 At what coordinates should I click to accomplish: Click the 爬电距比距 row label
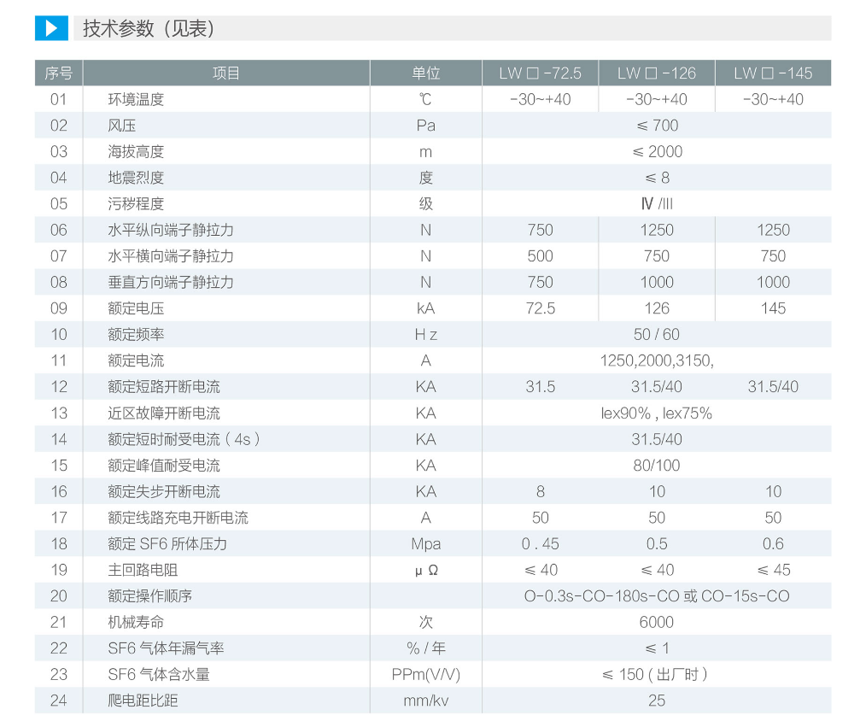pos(143,701)
